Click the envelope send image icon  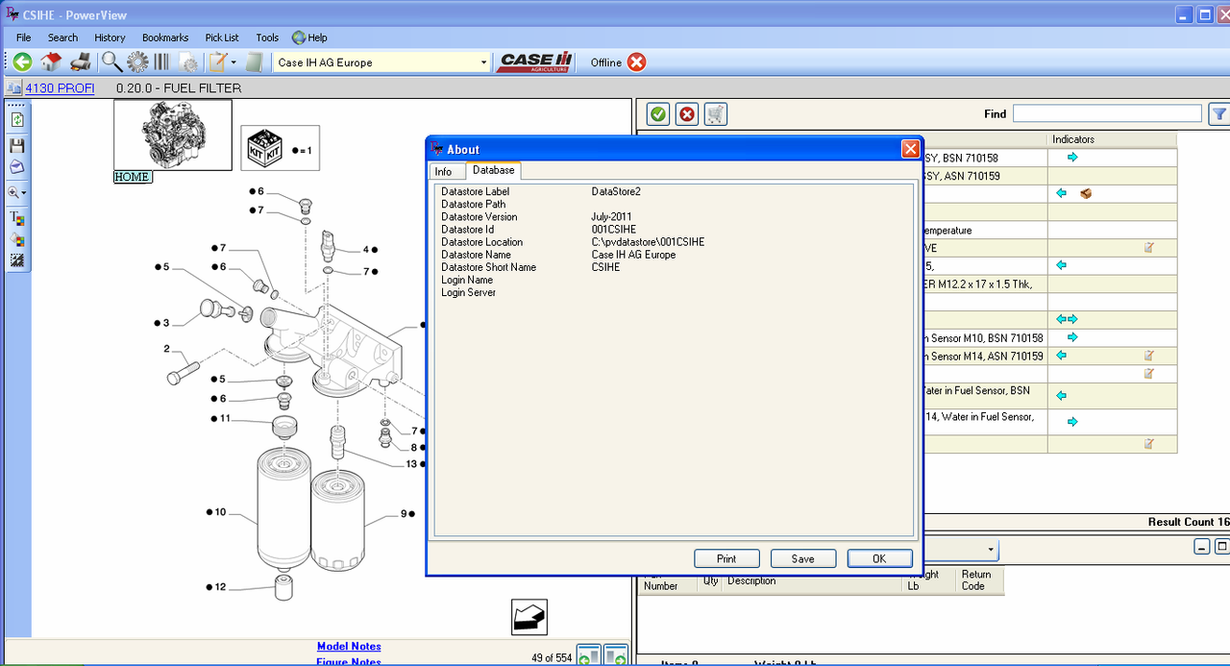coord(17,167)
